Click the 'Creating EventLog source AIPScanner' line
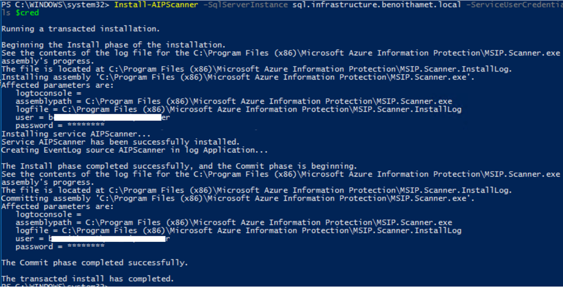Image resolution: width=563 pixels, height=287 pixels. coord(135,150)
